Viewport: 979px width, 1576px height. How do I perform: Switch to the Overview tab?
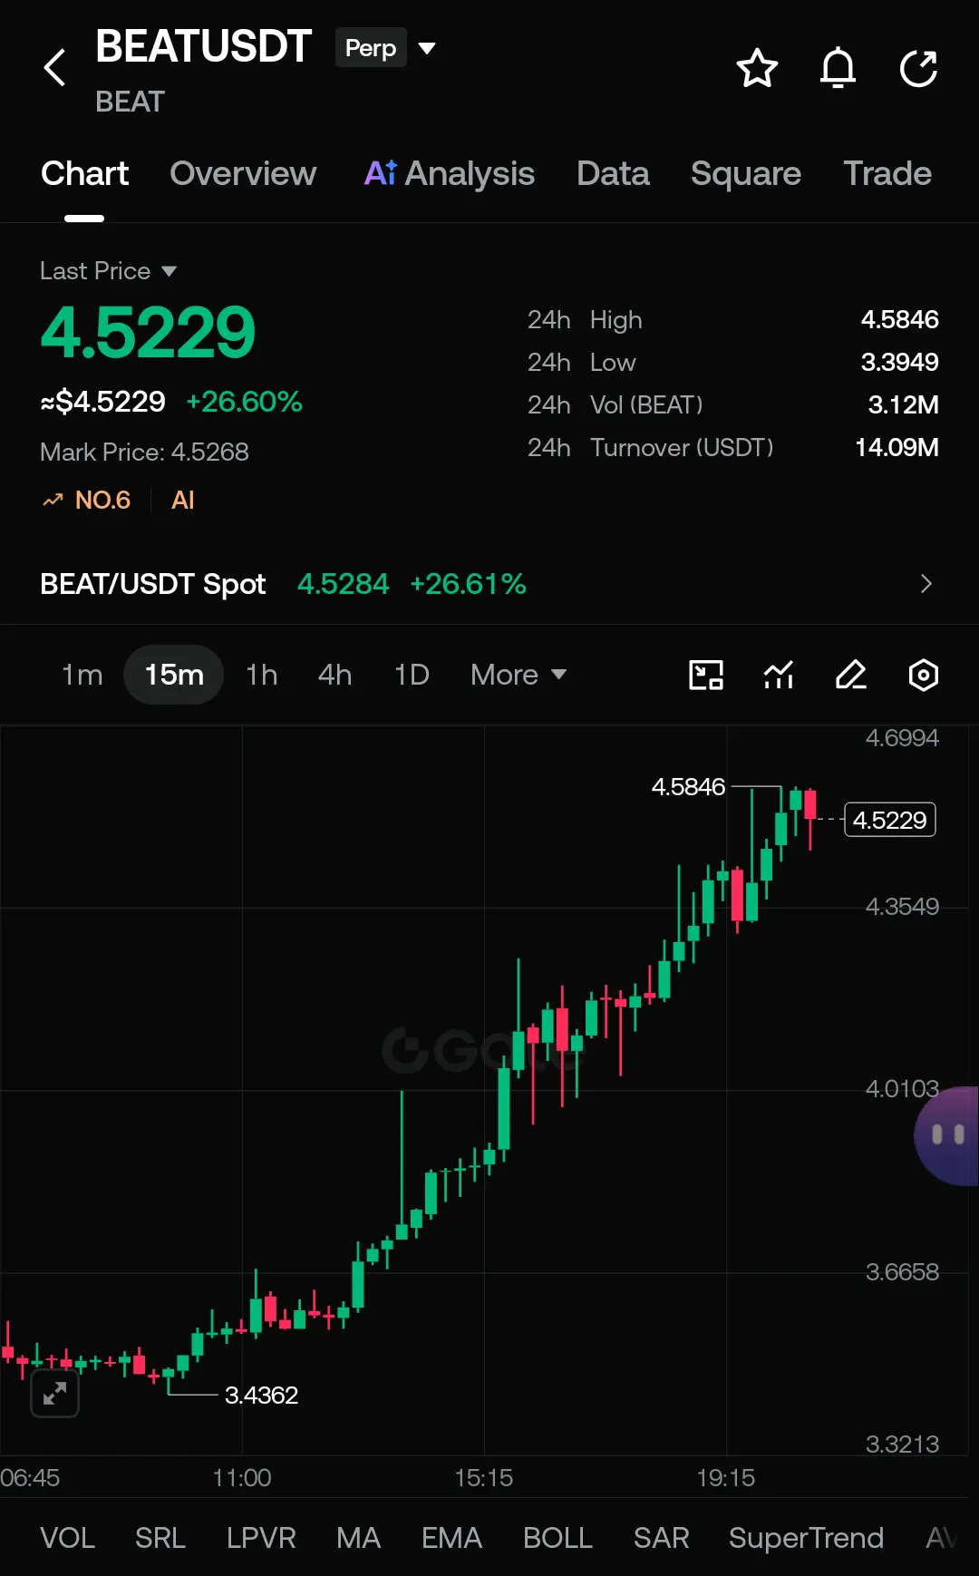(x=243, y=173)
